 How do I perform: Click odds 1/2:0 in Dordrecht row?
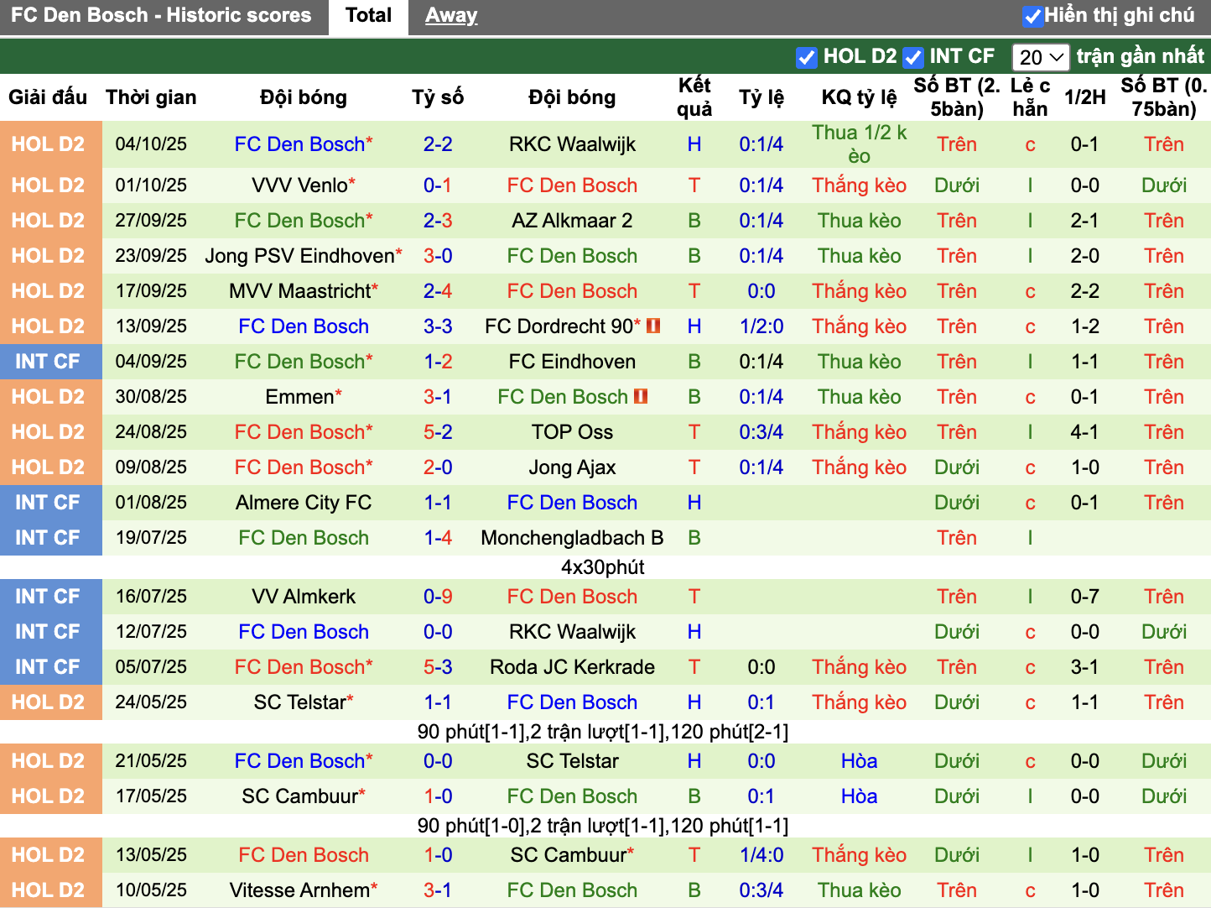761,326
